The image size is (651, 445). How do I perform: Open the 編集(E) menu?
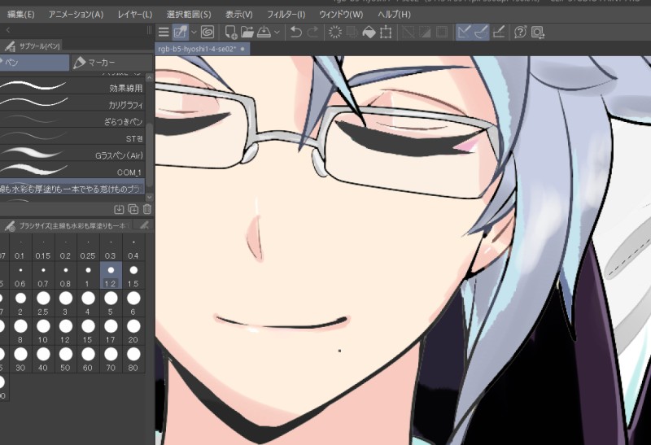(21, 15)
